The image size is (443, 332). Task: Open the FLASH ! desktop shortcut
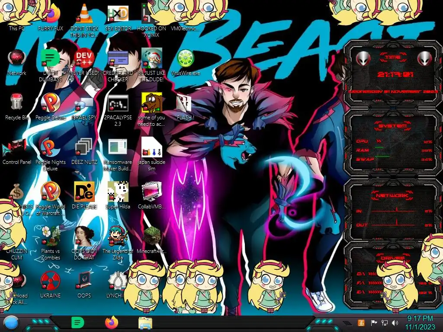pos(183,103)
